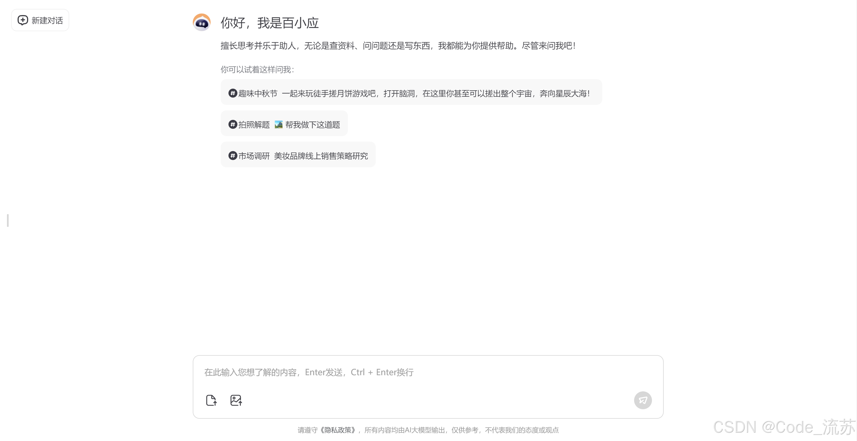The width and height of the screenshot is (857, 441).
Task: Click the hash icon beside 拍照解题
Action: click(233, 125)
